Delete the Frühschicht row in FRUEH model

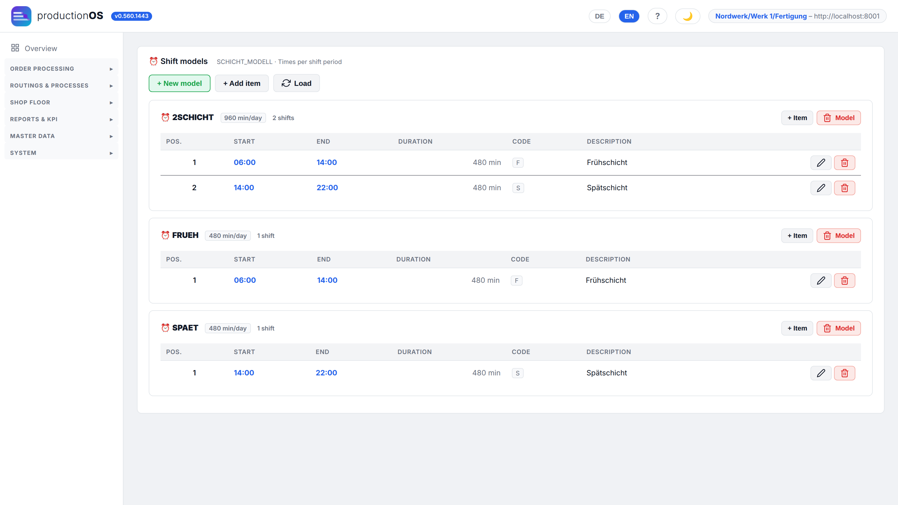pos(844,280)
